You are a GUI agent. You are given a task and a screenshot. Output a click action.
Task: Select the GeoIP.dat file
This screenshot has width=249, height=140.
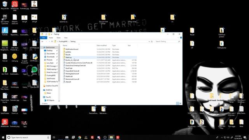click(69, 68)
